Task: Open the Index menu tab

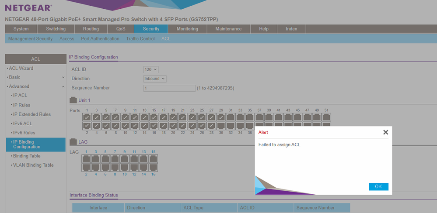Action: (x=291, y=29)
